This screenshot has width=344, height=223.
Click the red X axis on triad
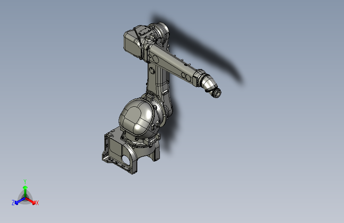[31, 201]
